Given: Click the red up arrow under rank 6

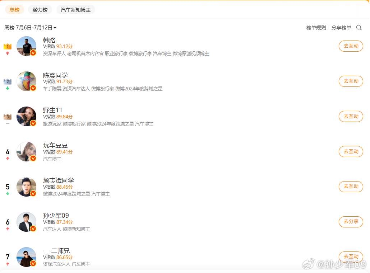Looking at the screenshot, I should click(8, 229).
